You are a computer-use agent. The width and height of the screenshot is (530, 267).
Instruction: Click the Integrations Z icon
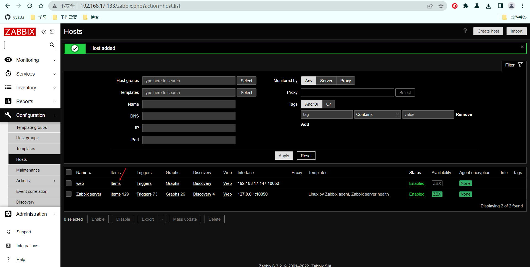pos(9,245)
